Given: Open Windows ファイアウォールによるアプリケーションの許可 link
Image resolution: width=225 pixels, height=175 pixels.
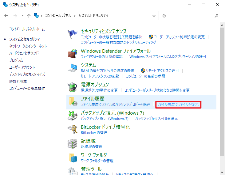Looking at the screenshot, I should pos(168,56).
